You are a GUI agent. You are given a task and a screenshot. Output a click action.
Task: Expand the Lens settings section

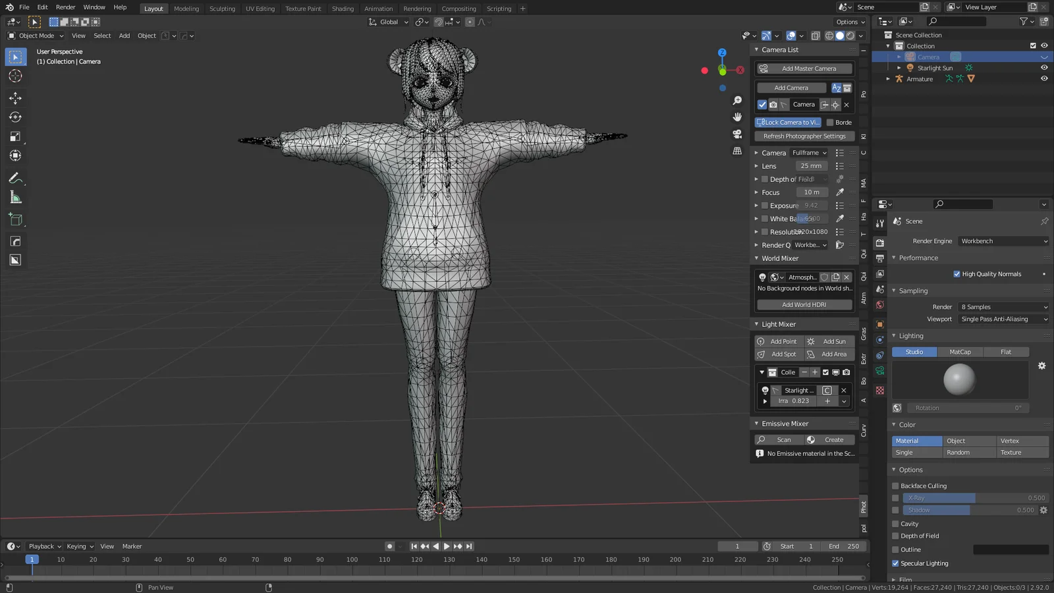point(756,165)
